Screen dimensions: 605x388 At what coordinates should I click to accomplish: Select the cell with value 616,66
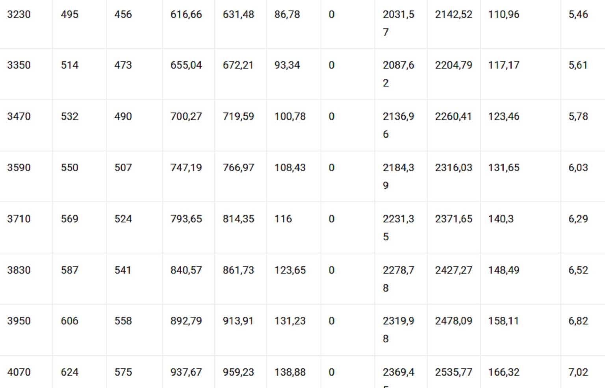point(186,15)
